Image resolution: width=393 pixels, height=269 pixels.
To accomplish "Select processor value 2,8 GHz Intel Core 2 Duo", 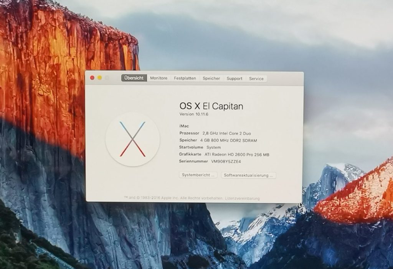I will pos(226,134).
